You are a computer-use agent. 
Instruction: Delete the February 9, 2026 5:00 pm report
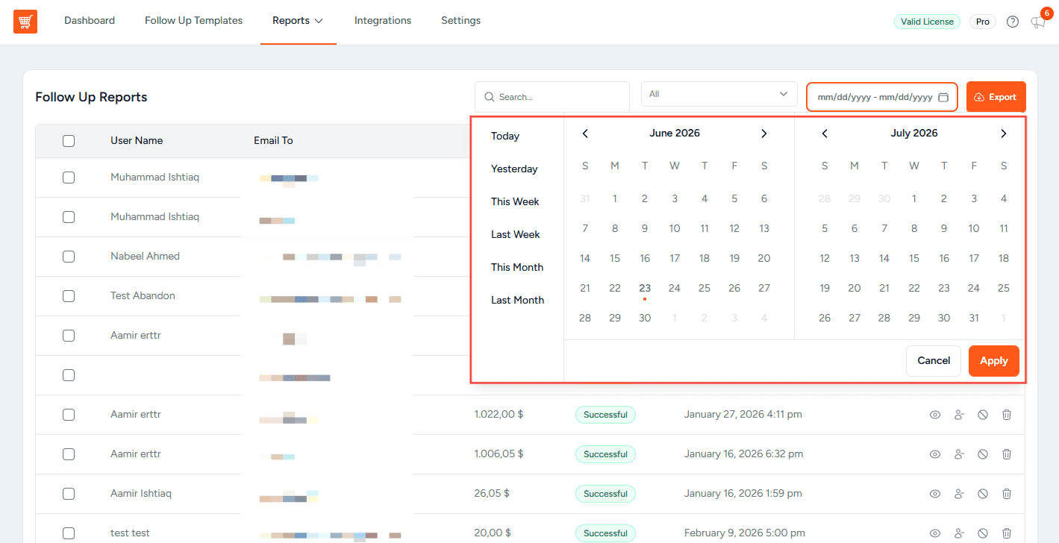1007,533
